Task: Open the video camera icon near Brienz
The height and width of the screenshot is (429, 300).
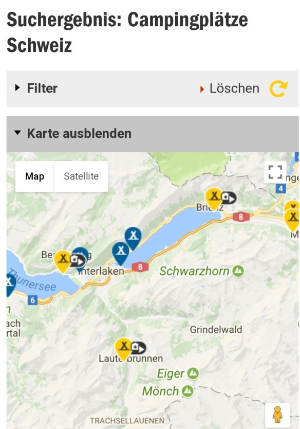Action: pos(229,198)
